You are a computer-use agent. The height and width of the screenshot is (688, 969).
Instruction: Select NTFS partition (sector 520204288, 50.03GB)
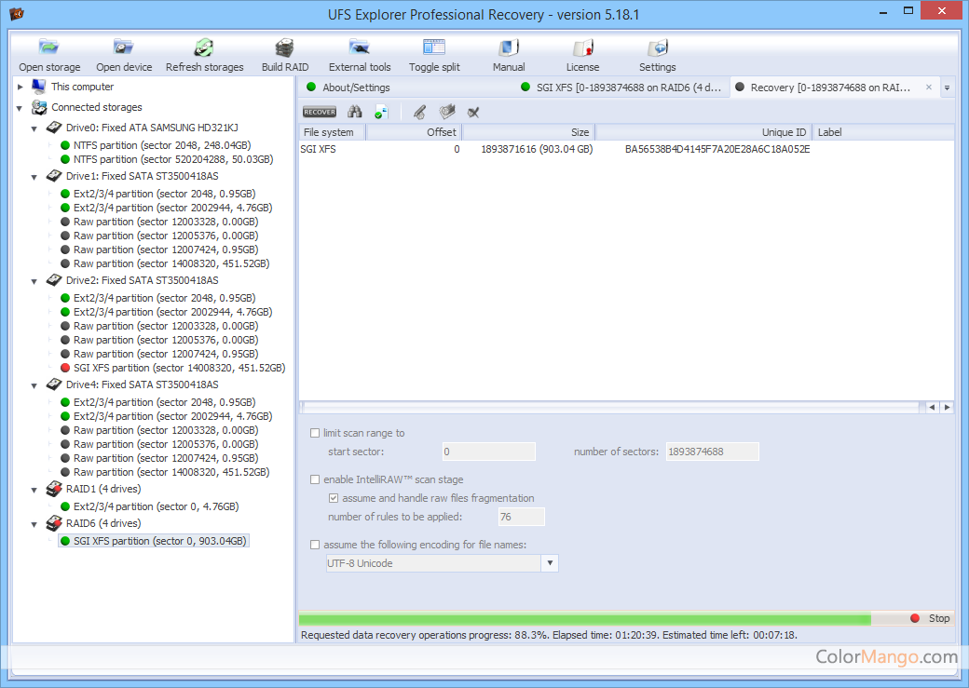coord(173,159)
